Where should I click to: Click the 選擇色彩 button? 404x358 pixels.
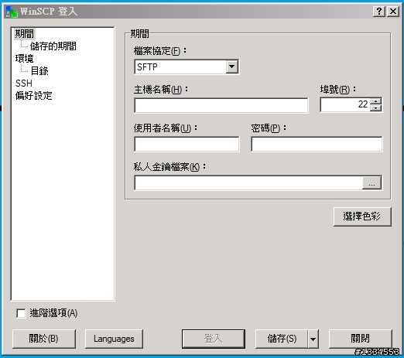click(362, 217)
